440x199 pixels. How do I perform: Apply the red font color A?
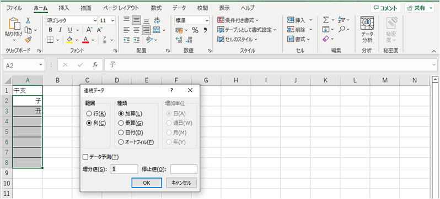[x=85, y=40]
